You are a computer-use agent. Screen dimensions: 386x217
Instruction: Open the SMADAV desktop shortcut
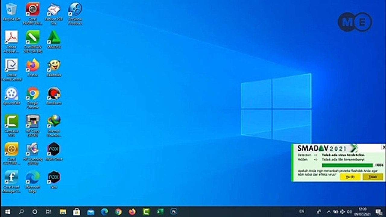click(54, 39)
